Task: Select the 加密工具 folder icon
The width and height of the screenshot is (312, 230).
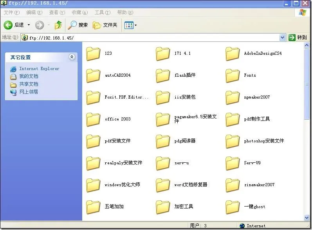Action: tap(163, 207)
